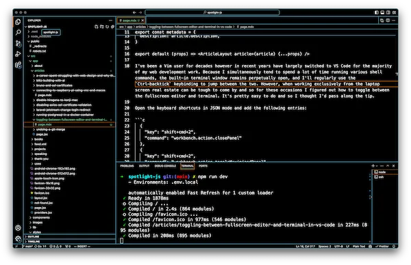Screen dimensions: 411x265
Task: Open the Accounts menu icon
Action: pyautogui.click(x=18, y=228)
